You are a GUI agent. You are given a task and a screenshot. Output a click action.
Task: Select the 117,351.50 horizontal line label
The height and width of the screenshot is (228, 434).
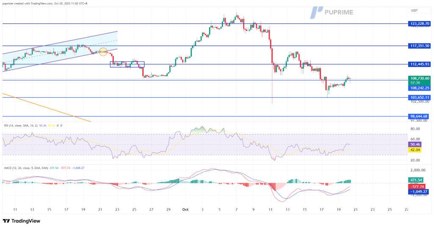point(420,46)
